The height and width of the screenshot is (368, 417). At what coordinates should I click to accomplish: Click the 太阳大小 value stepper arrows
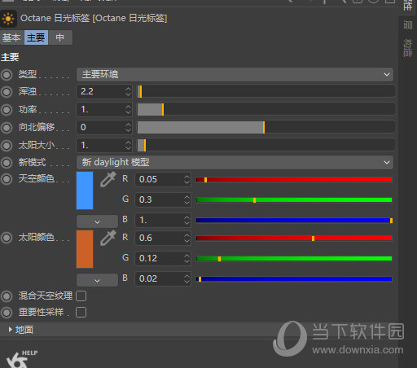click(128, 145)
